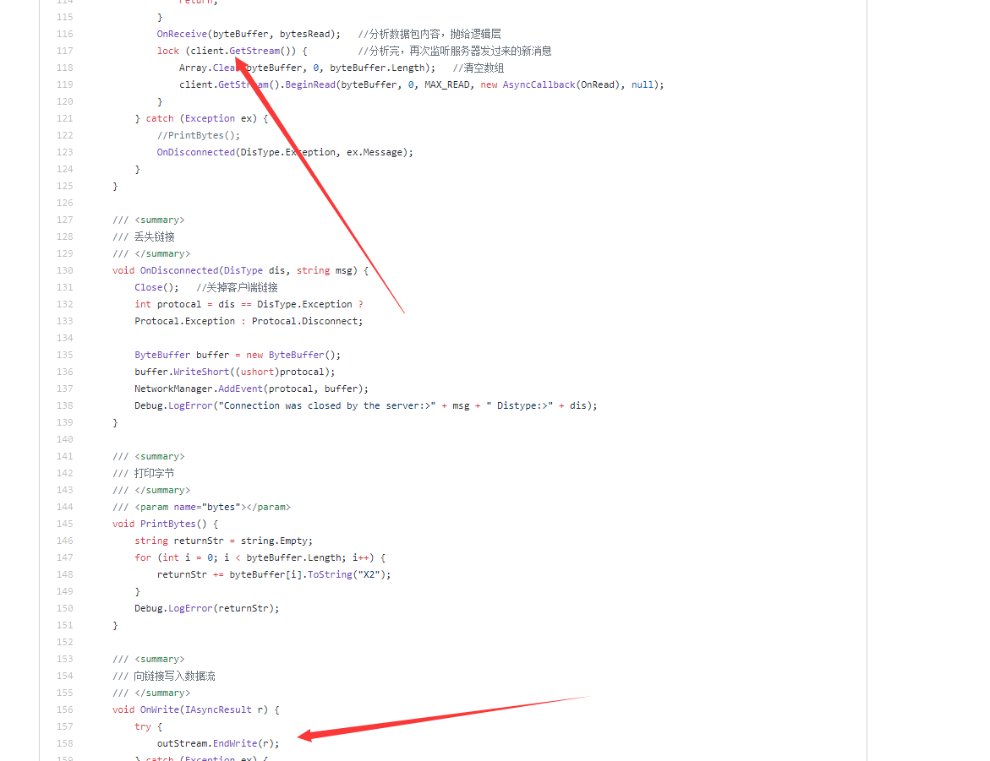Click line number 125 in the gutter
The width and height of the screenshot is (990, 761).
[x=64, y=186]
